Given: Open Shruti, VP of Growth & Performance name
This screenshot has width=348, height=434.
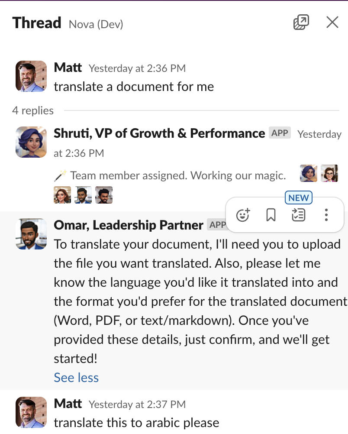Looking at the screenshot, I should [159, 133].
